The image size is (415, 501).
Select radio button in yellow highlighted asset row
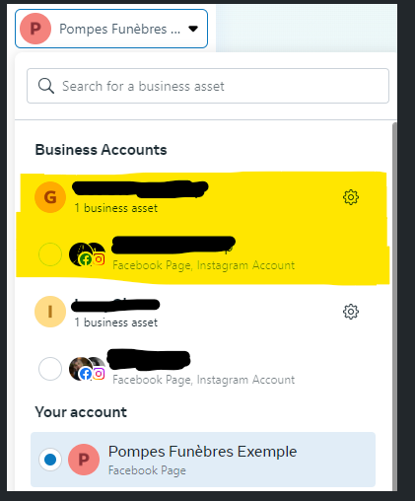coord(50,254)
